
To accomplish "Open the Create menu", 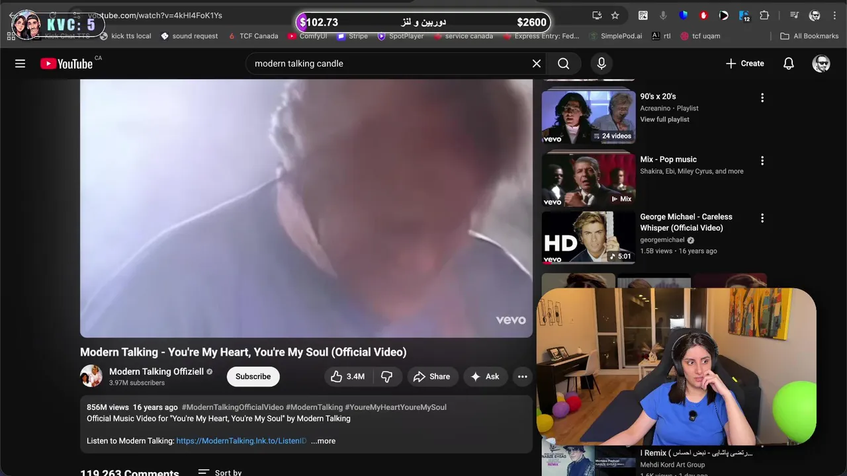I will [744, 63].
